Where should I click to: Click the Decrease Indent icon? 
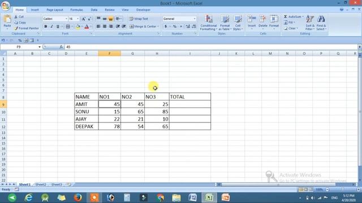tap(118, 27)
